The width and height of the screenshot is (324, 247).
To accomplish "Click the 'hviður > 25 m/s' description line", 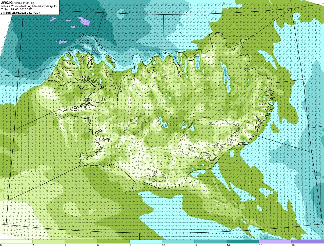I will point(29,6).
